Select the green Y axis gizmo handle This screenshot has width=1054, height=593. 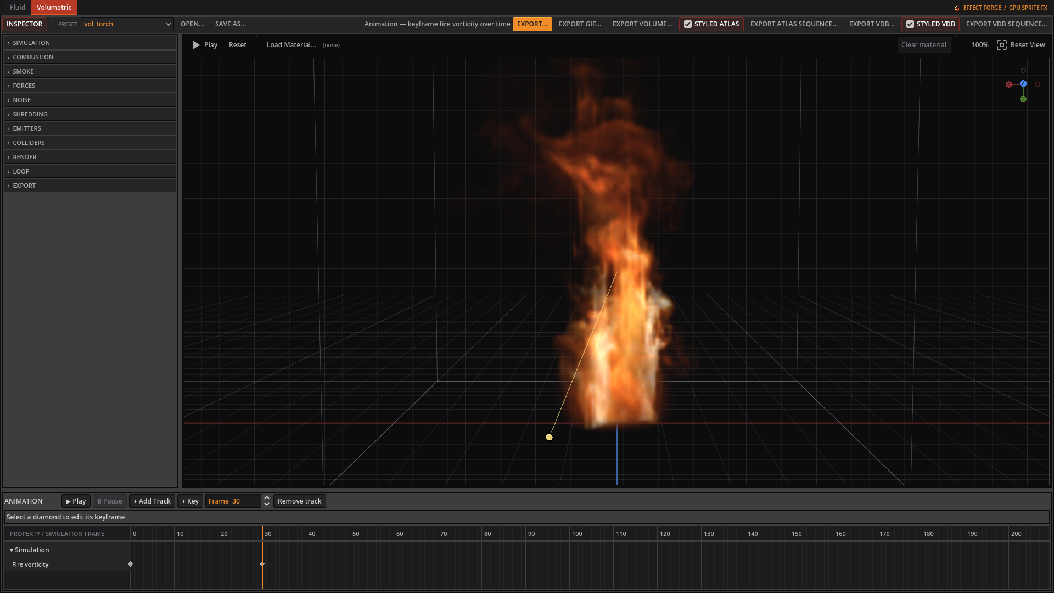[1023, 99]
